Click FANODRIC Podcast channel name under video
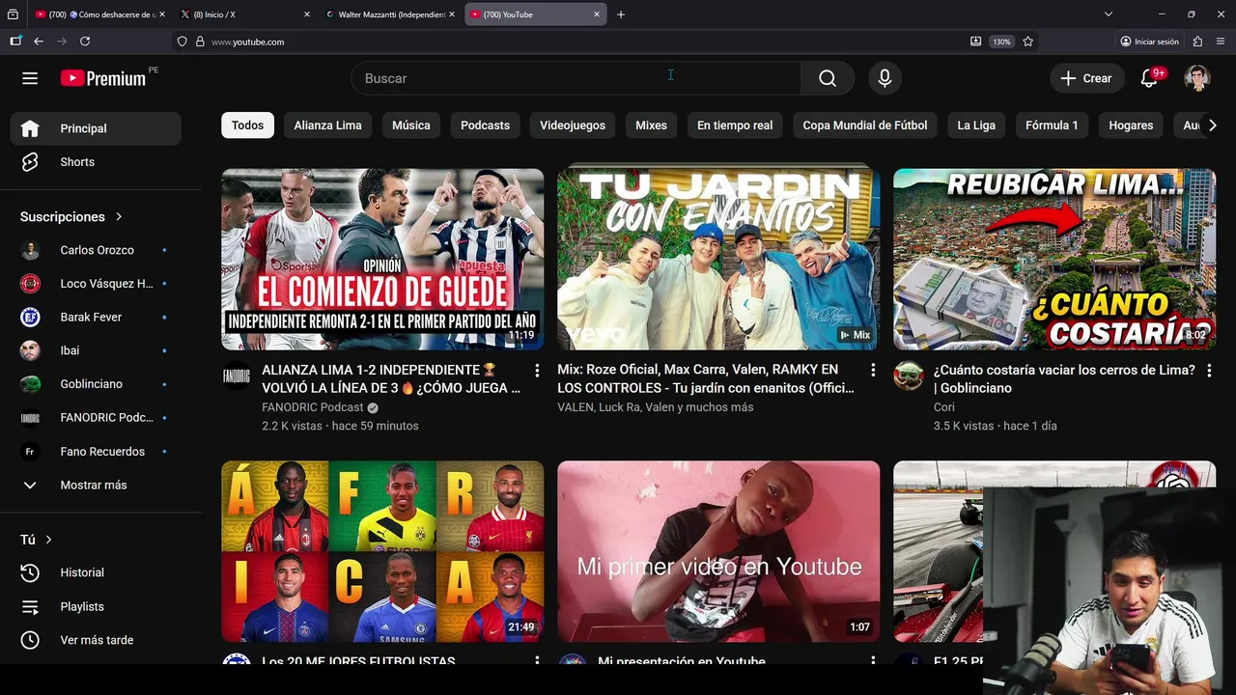Viewport: 1236px width, 695px height. pyautogui.click(x=313, y=407)
